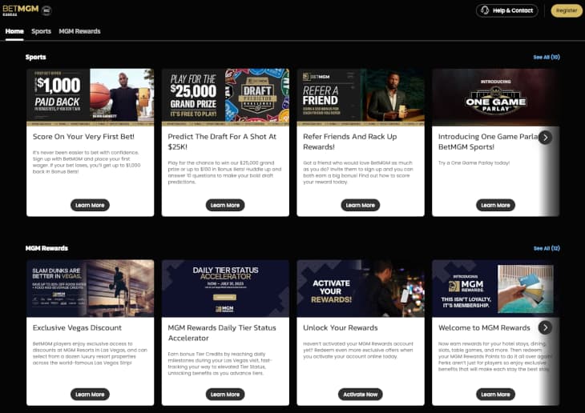This screenshot has width=585, height=413.
Task: Open the One Game Parlay banner image
Action: [495, 98]
